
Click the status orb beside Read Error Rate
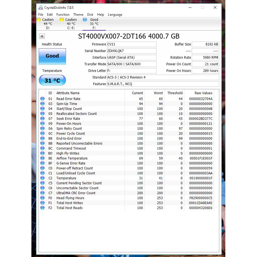coord(42,99)
